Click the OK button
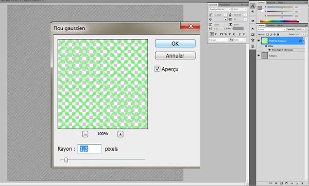The width and height of the screenshot is (309, 186). pos(175,44)
